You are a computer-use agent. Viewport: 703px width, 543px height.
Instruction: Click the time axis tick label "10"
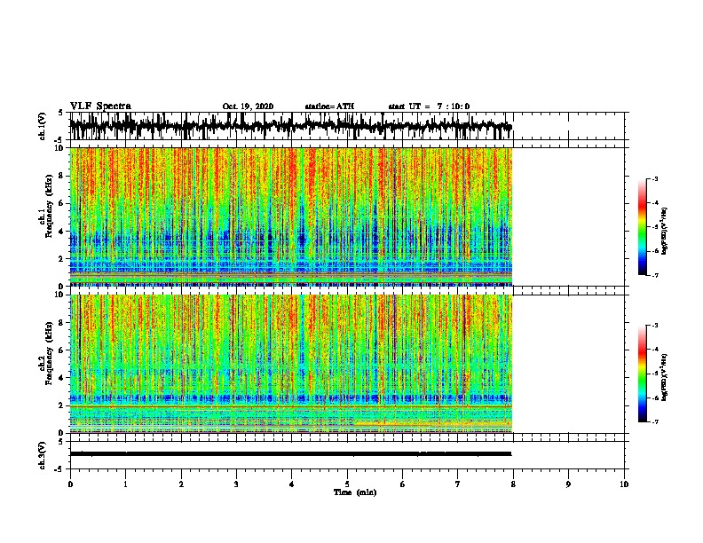pyautogui.click(x=624, y=484)
